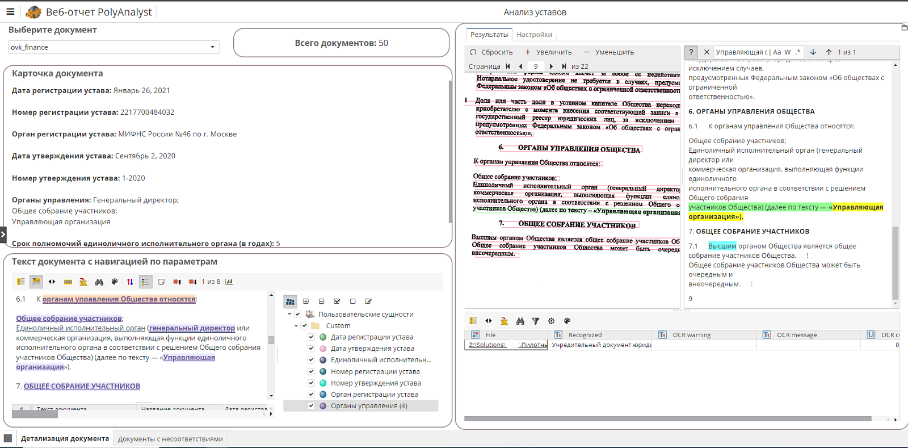Image resolution: width=908 pixels, height=448 pixels.
Task: Go to the next scan page
Action: [x=551, y=66]
